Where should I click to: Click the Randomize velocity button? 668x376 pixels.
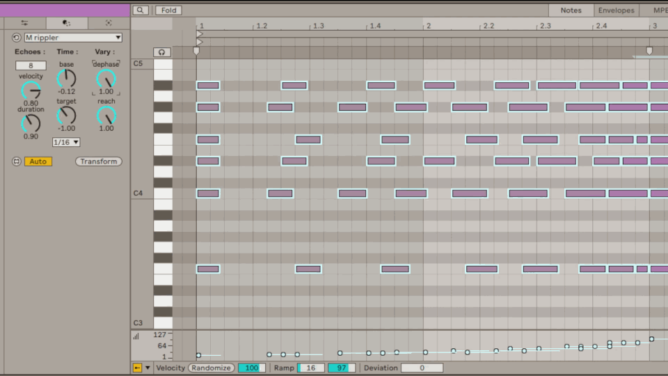pos(211,368)
